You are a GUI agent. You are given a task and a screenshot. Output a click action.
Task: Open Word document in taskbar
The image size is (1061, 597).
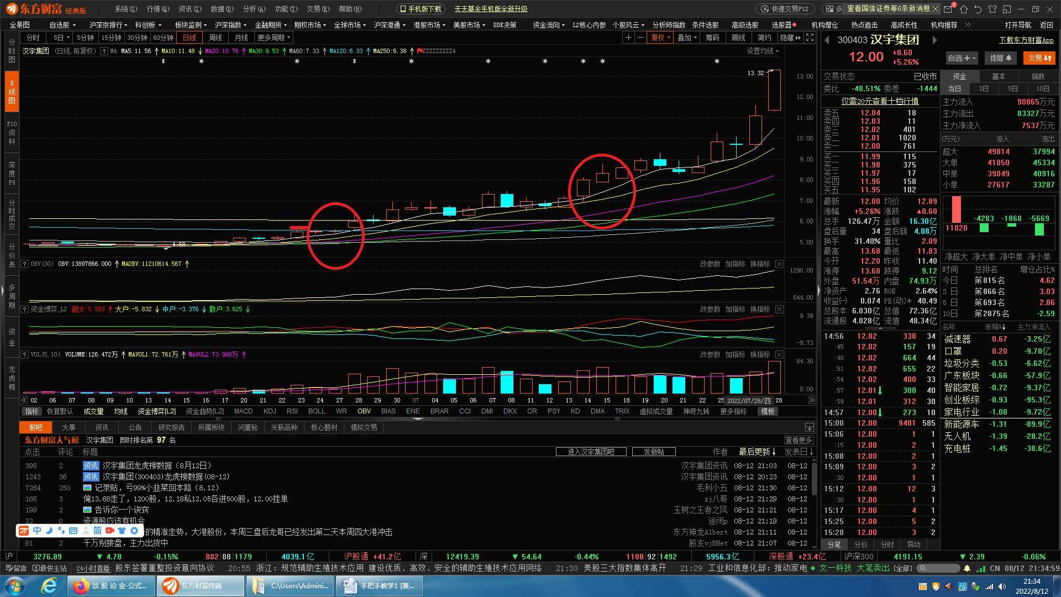(x=380, y=586)
